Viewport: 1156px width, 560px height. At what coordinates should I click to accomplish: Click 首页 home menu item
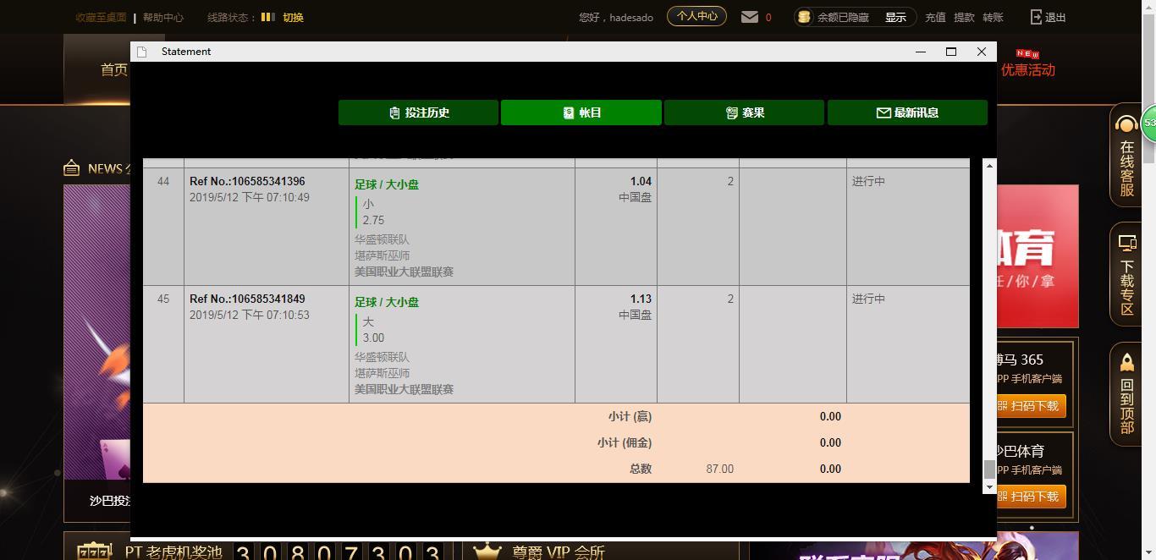pos(114,69)
